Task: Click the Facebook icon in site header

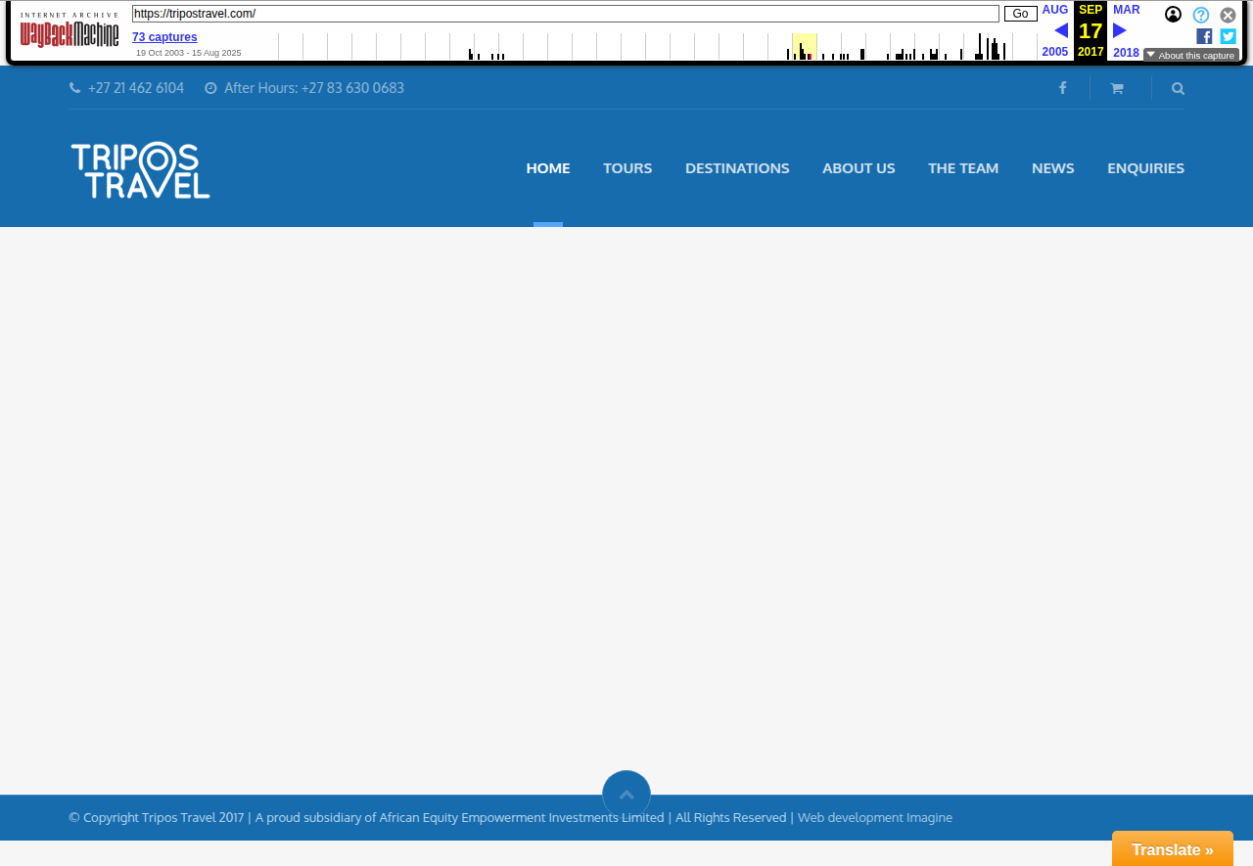Action: pos(1062,88)
